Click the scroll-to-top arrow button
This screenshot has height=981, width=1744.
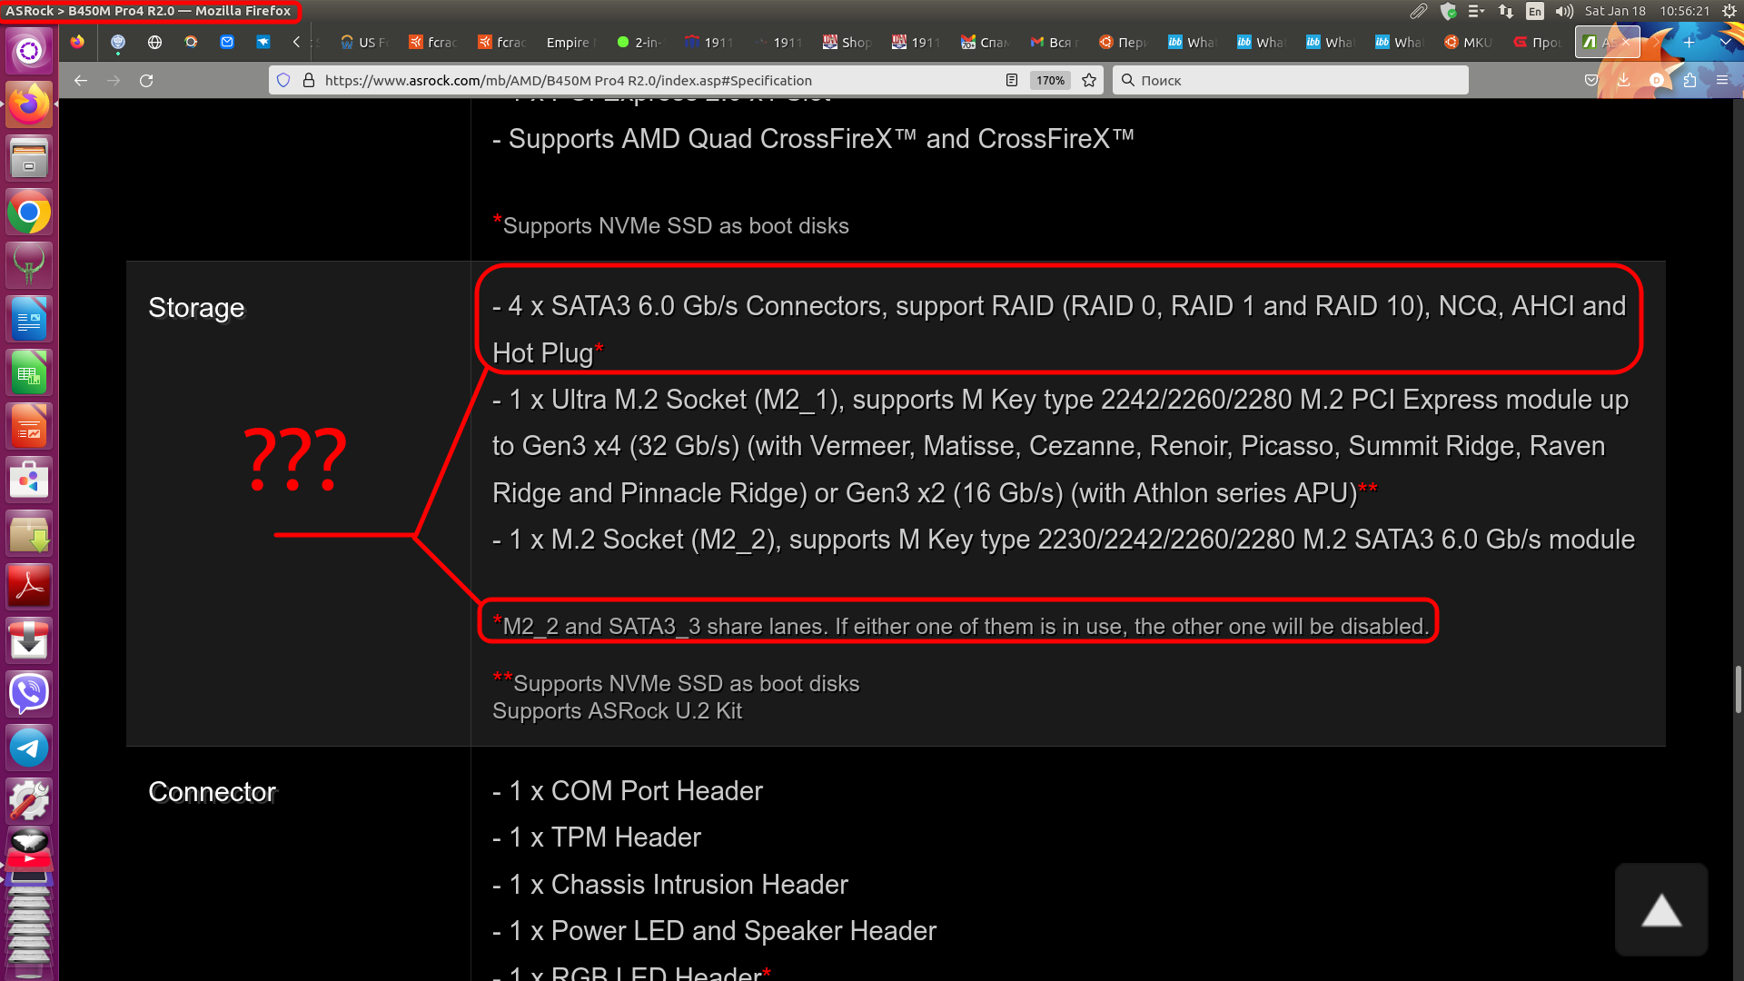(x=1661, y=910)
